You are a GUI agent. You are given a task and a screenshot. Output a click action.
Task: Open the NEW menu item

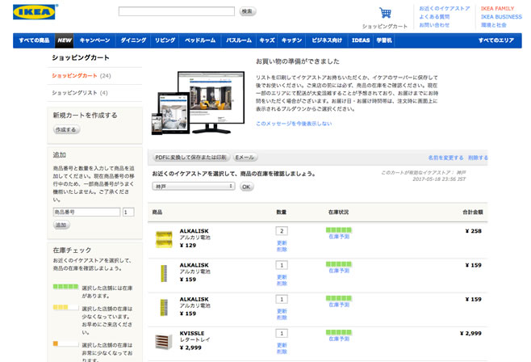[65, 40]
